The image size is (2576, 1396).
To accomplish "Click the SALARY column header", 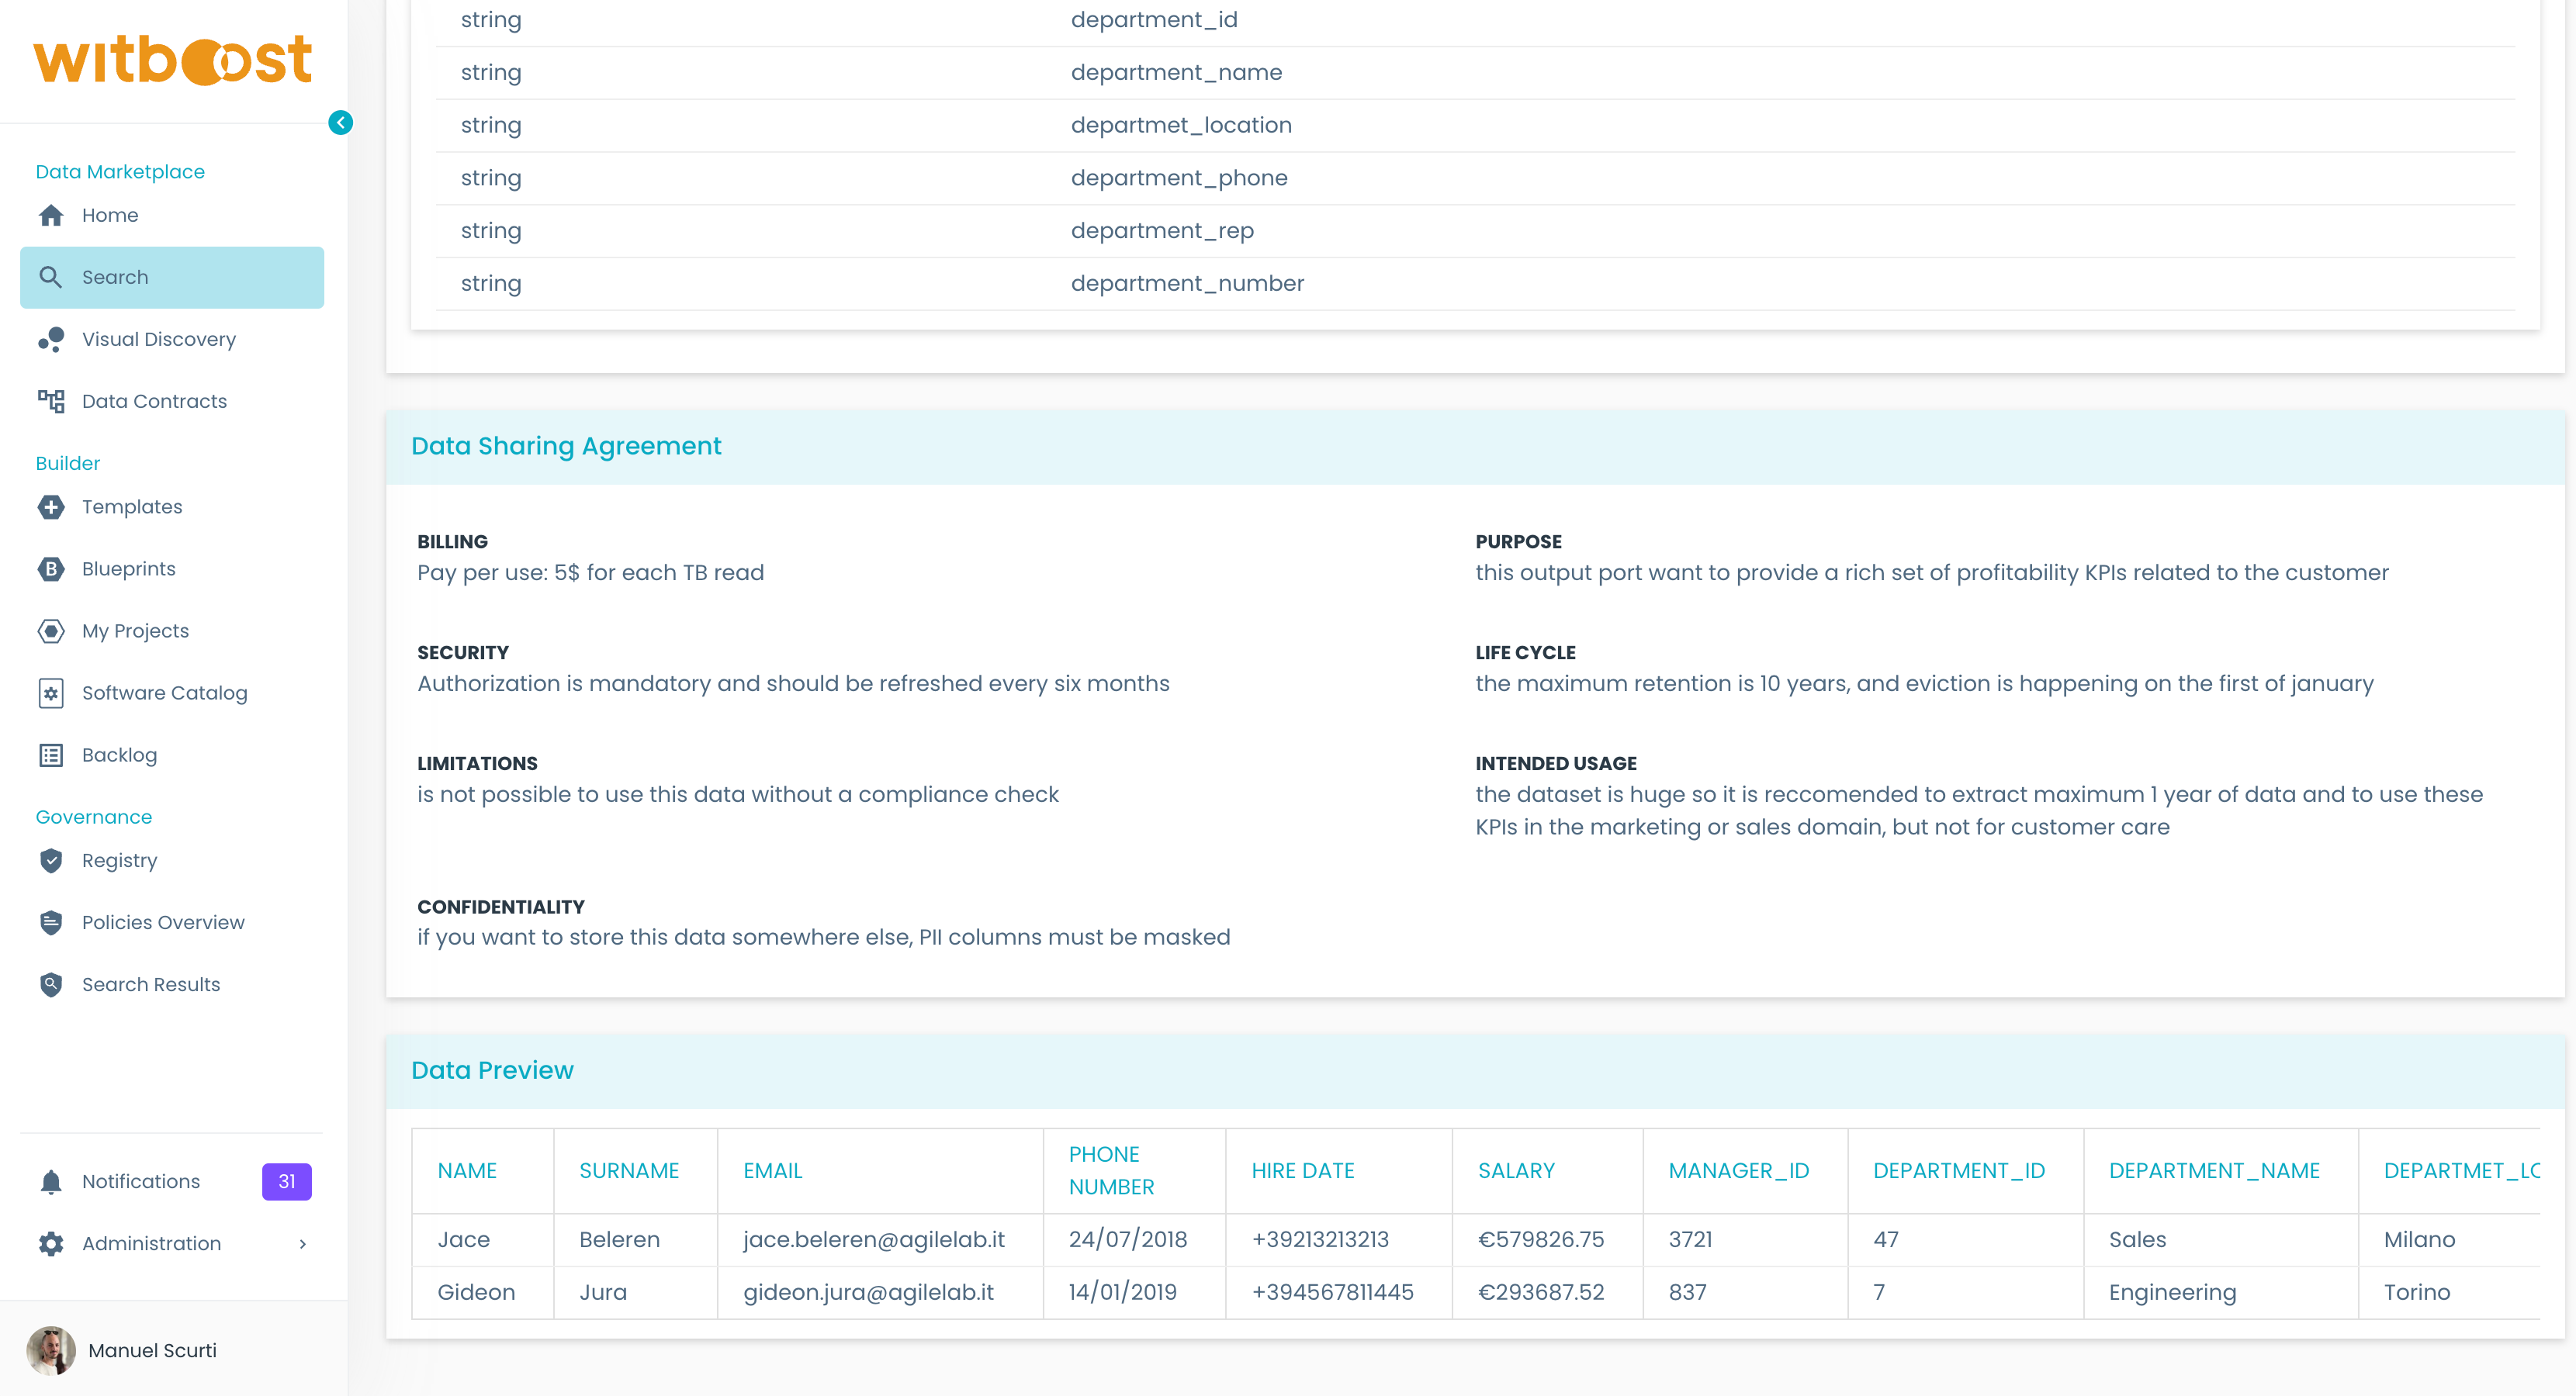I will tap(1516, 1171).
